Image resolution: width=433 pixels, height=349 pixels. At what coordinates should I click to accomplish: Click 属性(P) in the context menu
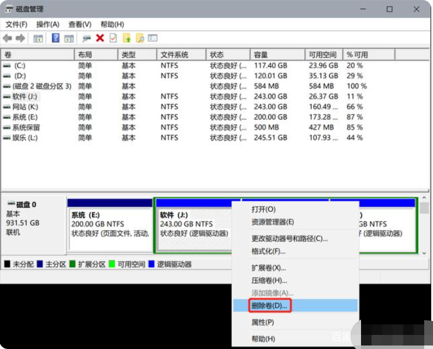(263, 322)
